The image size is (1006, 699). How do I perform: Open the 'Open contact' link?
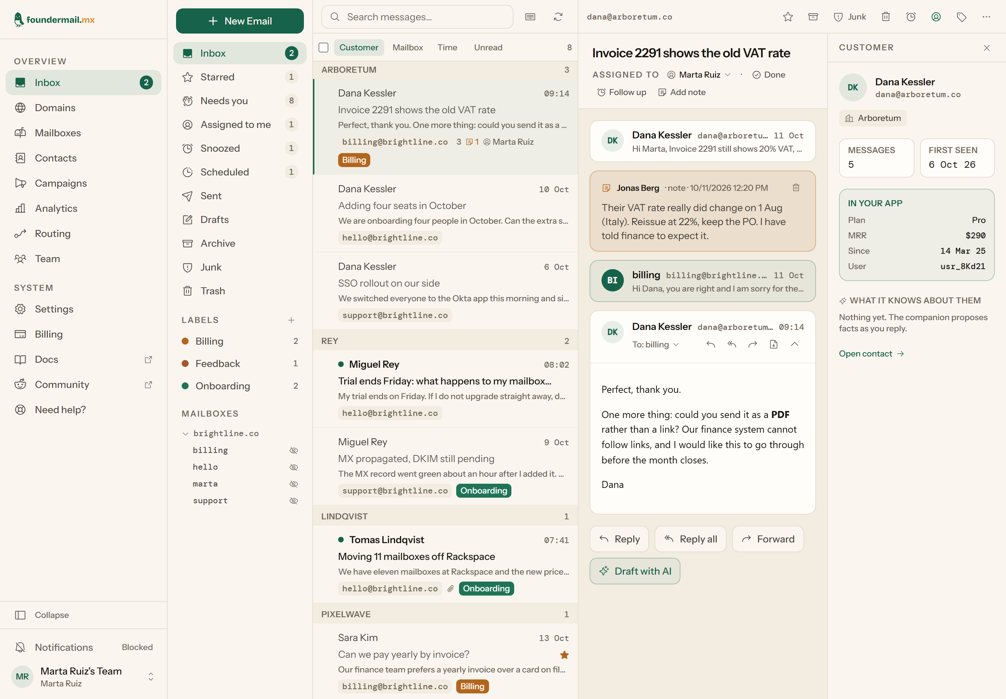(x=871, y=353)
